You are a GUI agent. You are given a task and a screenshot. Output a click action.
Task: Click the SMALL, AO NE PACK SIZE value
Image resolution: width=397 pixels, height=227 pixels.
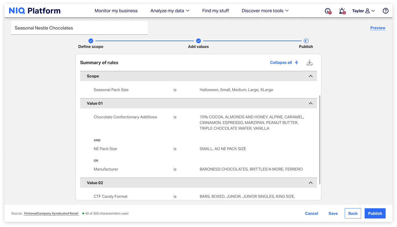click(x=223, y=149)
